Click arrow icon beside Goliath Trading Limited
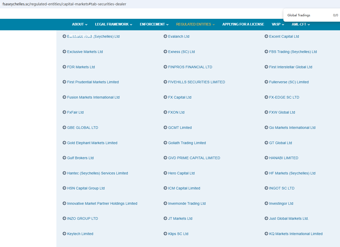340x247 pixels. coord(165,143)
